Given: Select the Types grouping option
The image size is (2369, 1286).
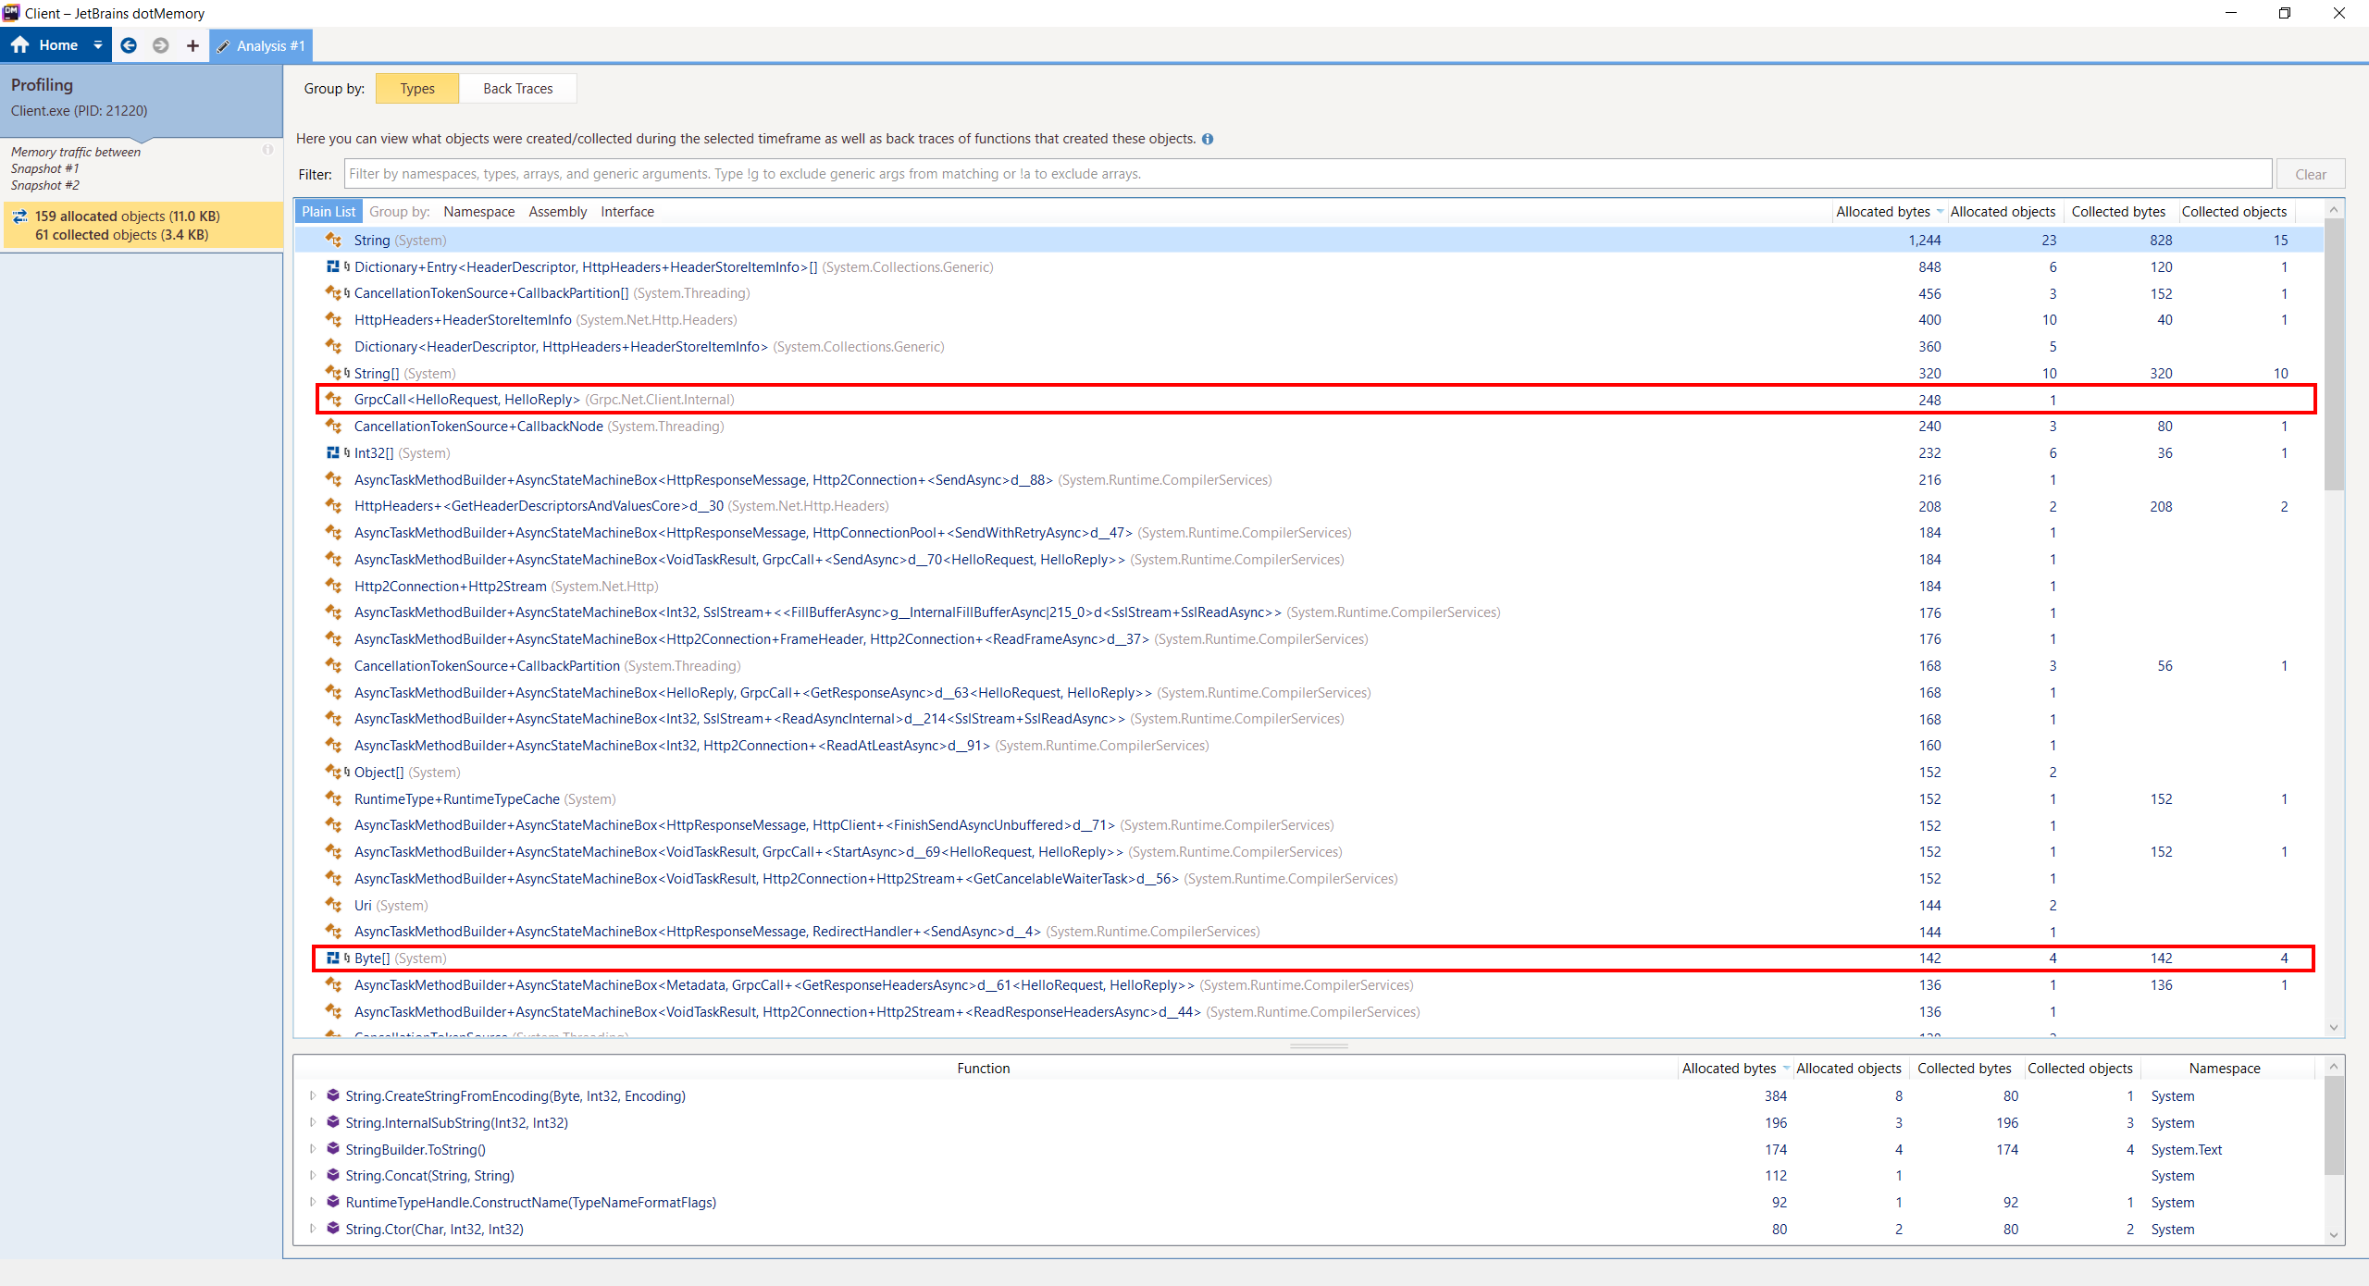Looking at the screenshot, I should [416, 88].
